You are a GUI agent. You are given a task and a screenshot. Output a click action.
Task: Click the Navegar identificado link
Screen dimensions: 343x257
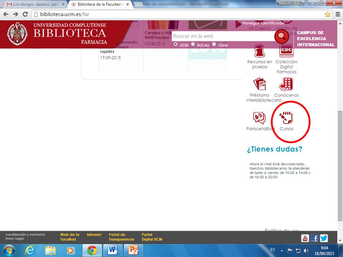pos(263,23)
